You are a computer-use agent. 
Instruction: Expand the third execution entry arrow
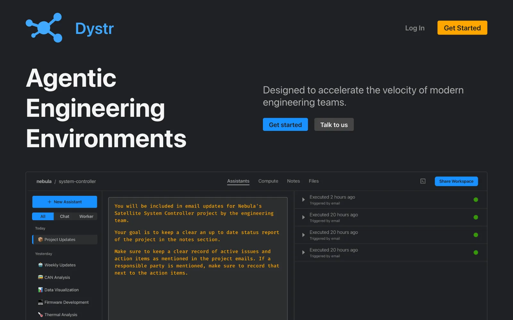click(303, 235)
